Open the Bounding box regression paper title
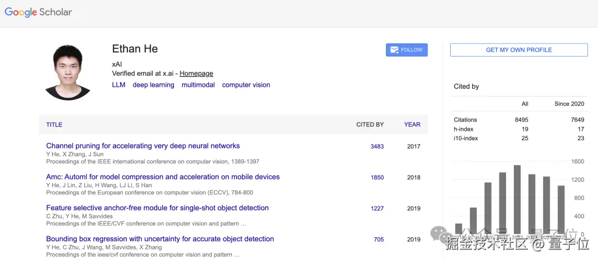The height and width of the screenshot is (260, 598). [x=160, y=239]
